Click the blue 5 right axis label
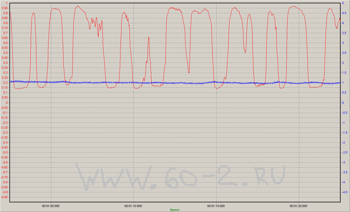 point(343,3)
